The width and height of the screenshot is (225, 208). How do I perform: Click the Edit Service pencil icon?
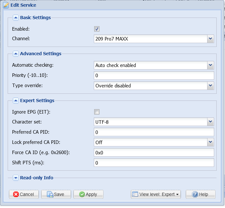click(6, 5)
